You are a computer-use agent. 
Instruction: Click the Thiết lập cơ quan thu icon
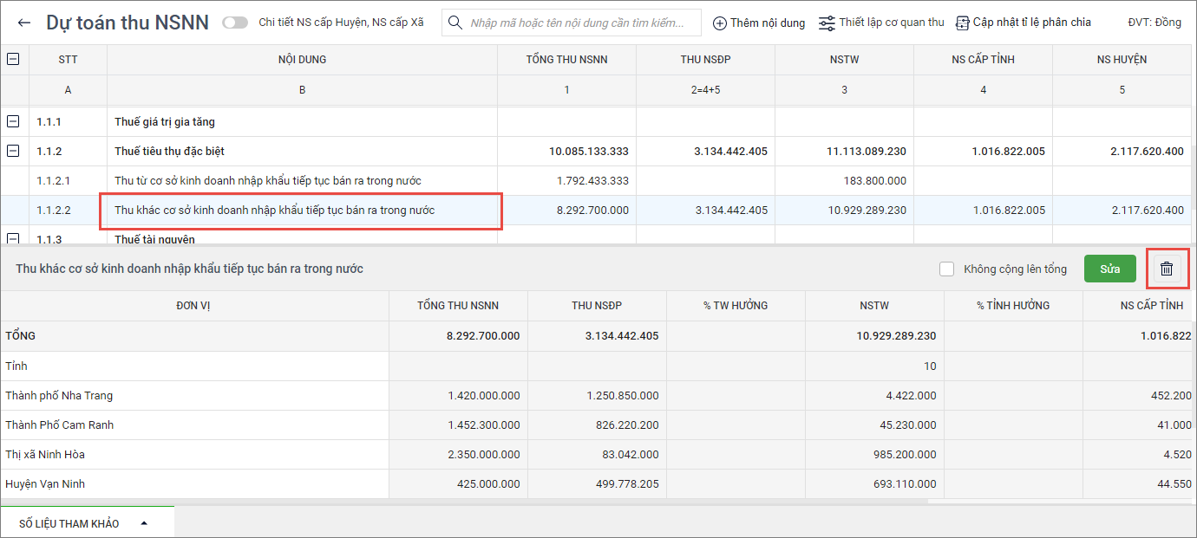(x=827, y=23)
